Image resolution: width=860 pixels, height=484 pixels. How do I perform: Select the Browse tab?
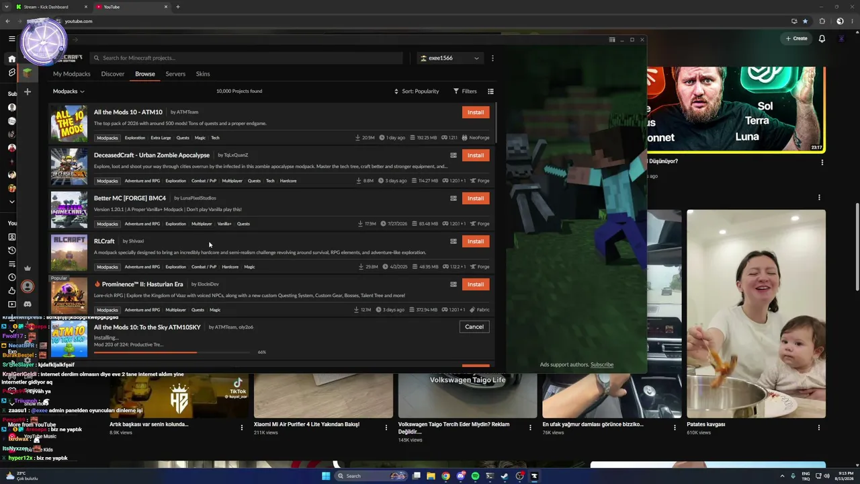tap(145, 74)
